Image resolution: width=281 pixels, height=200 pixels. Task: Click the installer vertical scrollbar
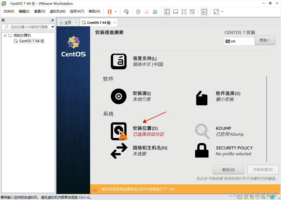pos(266,119)
